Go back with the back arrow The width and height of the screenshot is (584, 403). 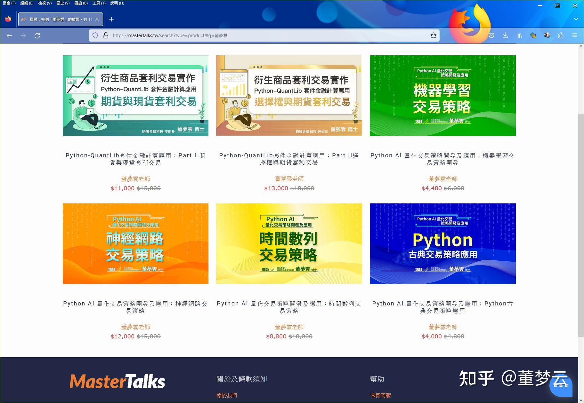click(x=9, y=36)
